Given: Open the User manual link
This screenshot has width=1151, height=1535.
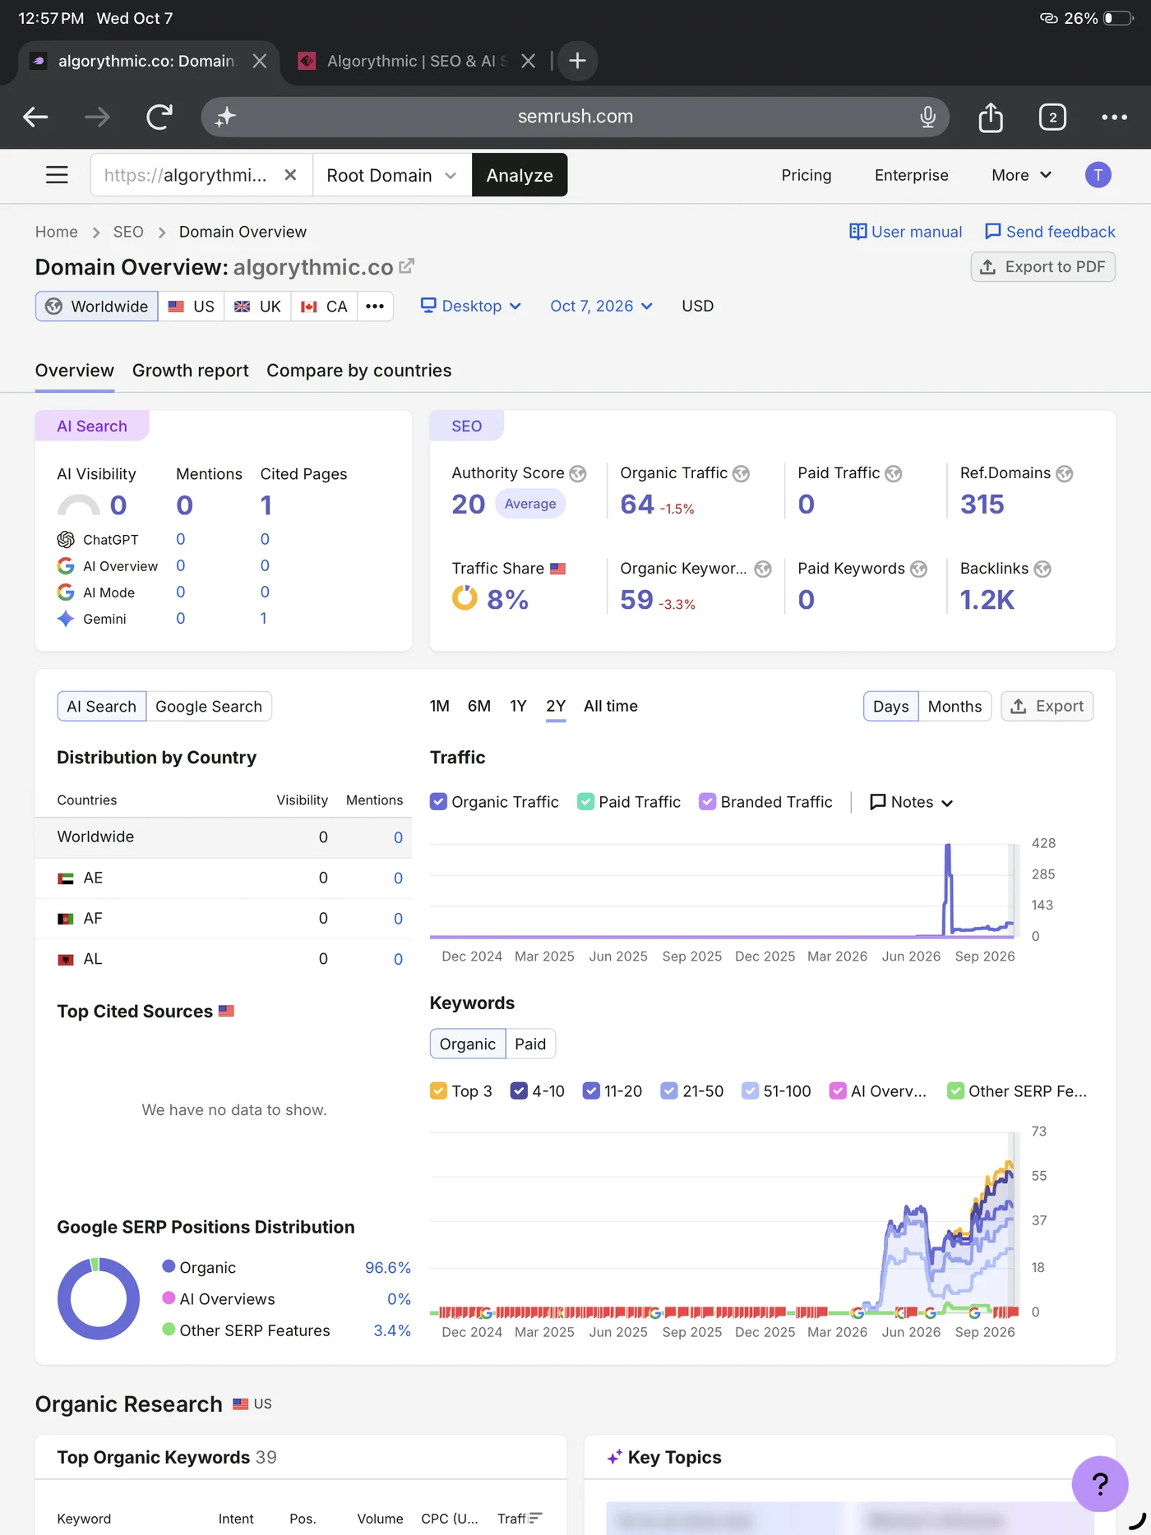Looking at the screenshot, I should coord(905,232).
